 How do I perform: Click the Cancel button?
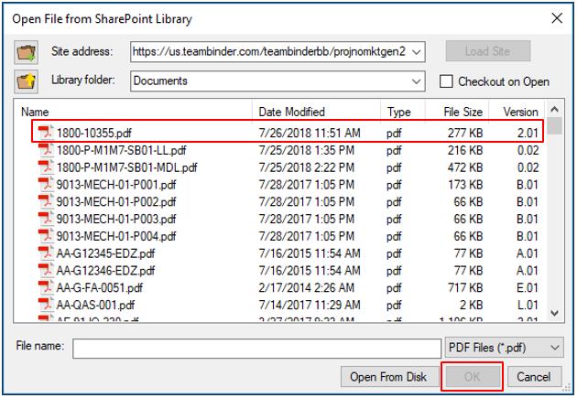[534, 377]
